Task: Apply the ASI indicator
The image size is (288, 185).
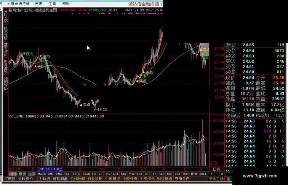Action: pos(115,174)
